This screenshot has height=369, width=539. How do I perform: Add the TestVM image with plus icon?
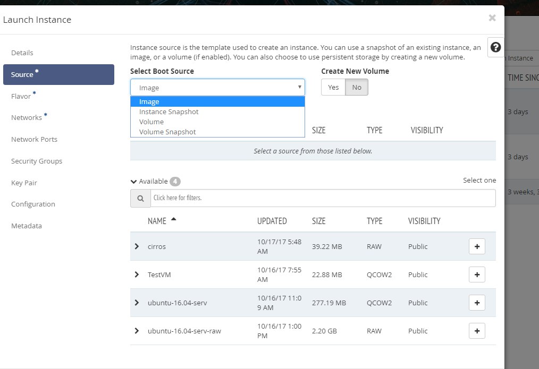pyautogui.click(x=477, y=274)
